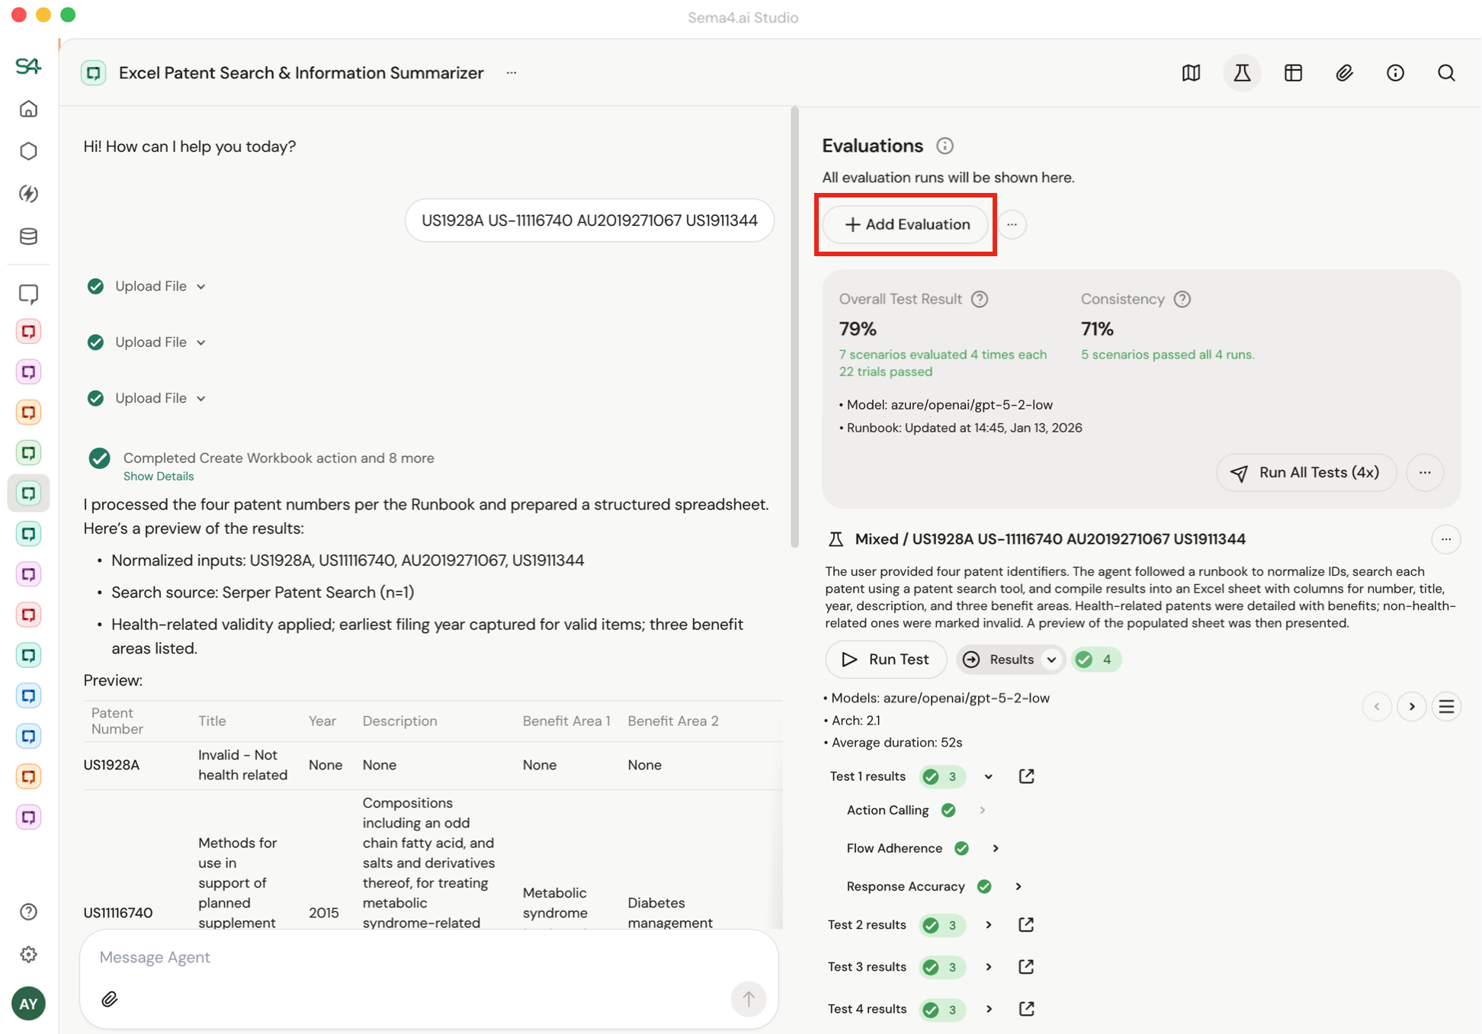Image resolution: width=1482 pixels, height=1034 pixels.
Task: Open the Test 2 results external link icon
Action: 1026,925
